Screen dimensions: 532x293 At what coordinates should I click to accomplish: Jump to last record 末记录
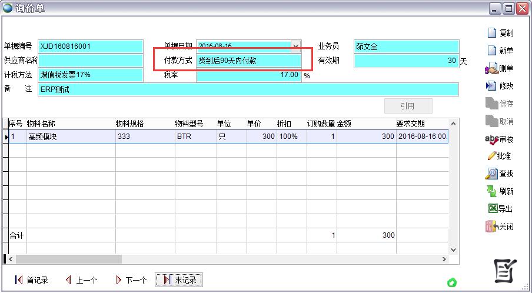[179, 280]
